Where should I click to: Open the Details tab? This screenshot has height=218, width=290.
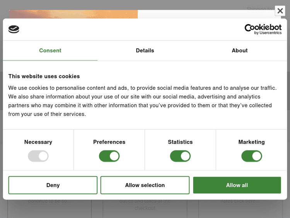click(145, 51)
